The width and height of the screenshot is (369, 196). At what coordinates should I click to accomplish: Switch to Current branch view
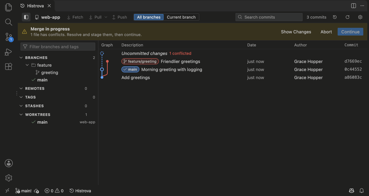(181, 17)
